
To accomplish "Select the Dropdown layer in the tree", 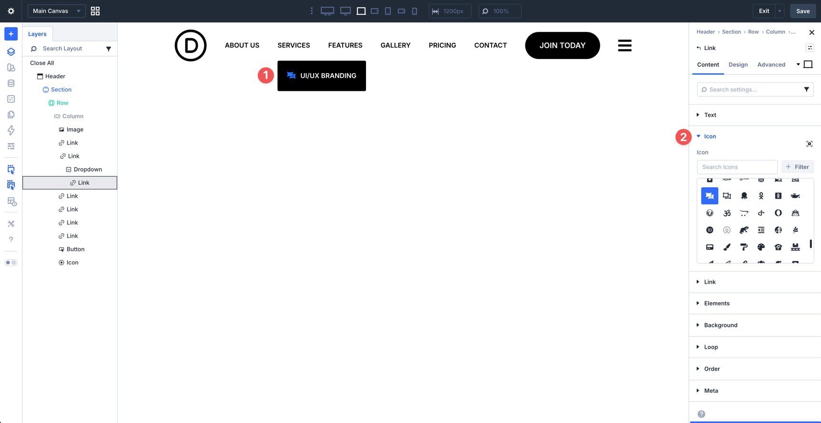I will point(84,169).
